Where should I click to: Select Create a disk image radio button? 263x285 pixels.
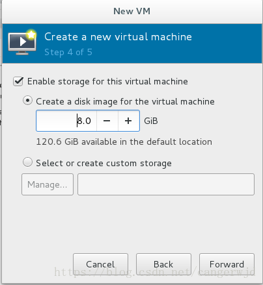[27, 101]
